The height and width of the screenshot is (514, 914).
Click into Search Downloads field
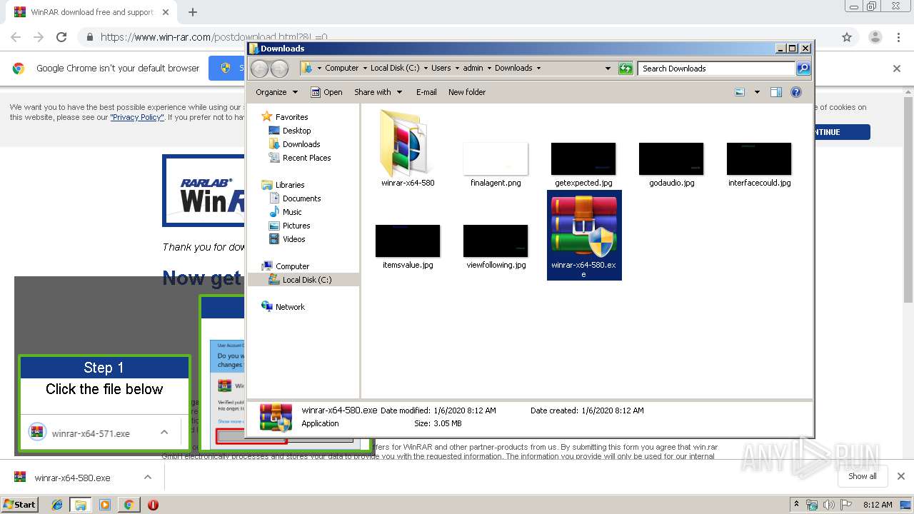click(x=716, y=69)
